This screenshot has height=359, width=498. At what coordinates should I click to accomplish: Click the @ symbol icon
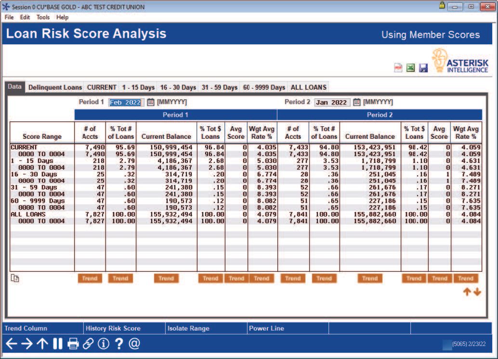click(x=134, y=344)
